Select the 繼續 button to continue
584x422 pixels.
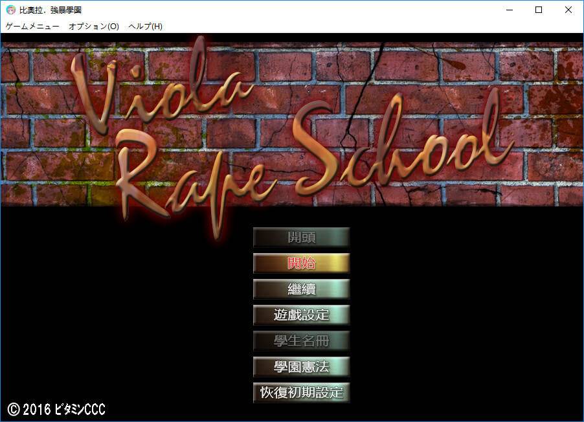[x=301, y=289]
